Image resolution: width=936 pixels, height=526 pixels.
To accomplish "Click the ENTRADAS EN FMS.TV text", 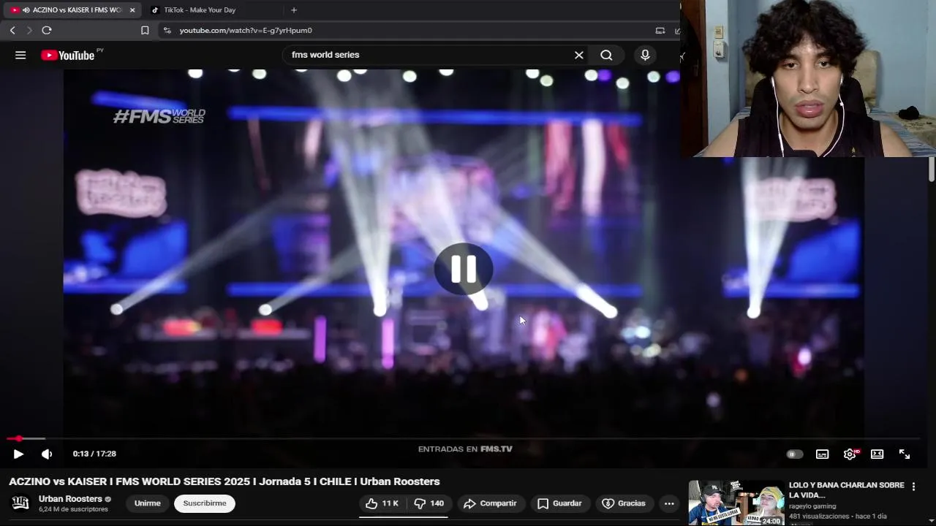I will (465, 449).
